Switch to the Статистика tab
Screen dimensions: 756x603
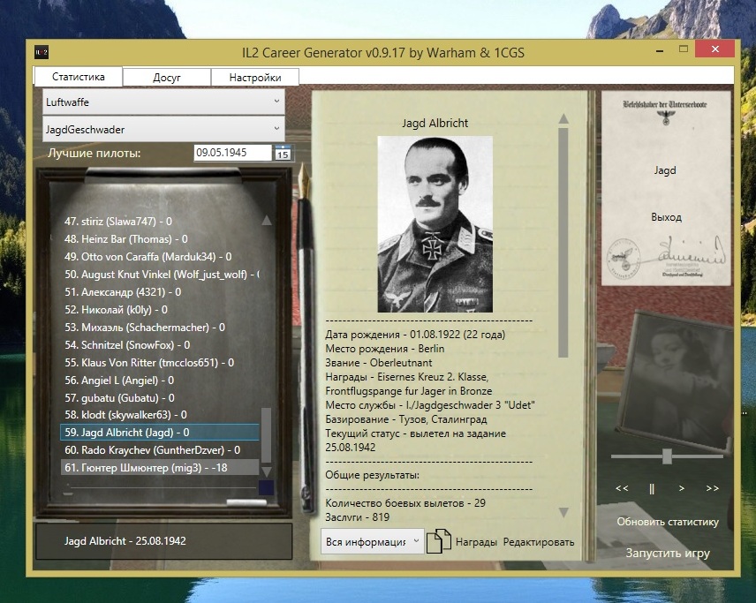coord(78,77)
